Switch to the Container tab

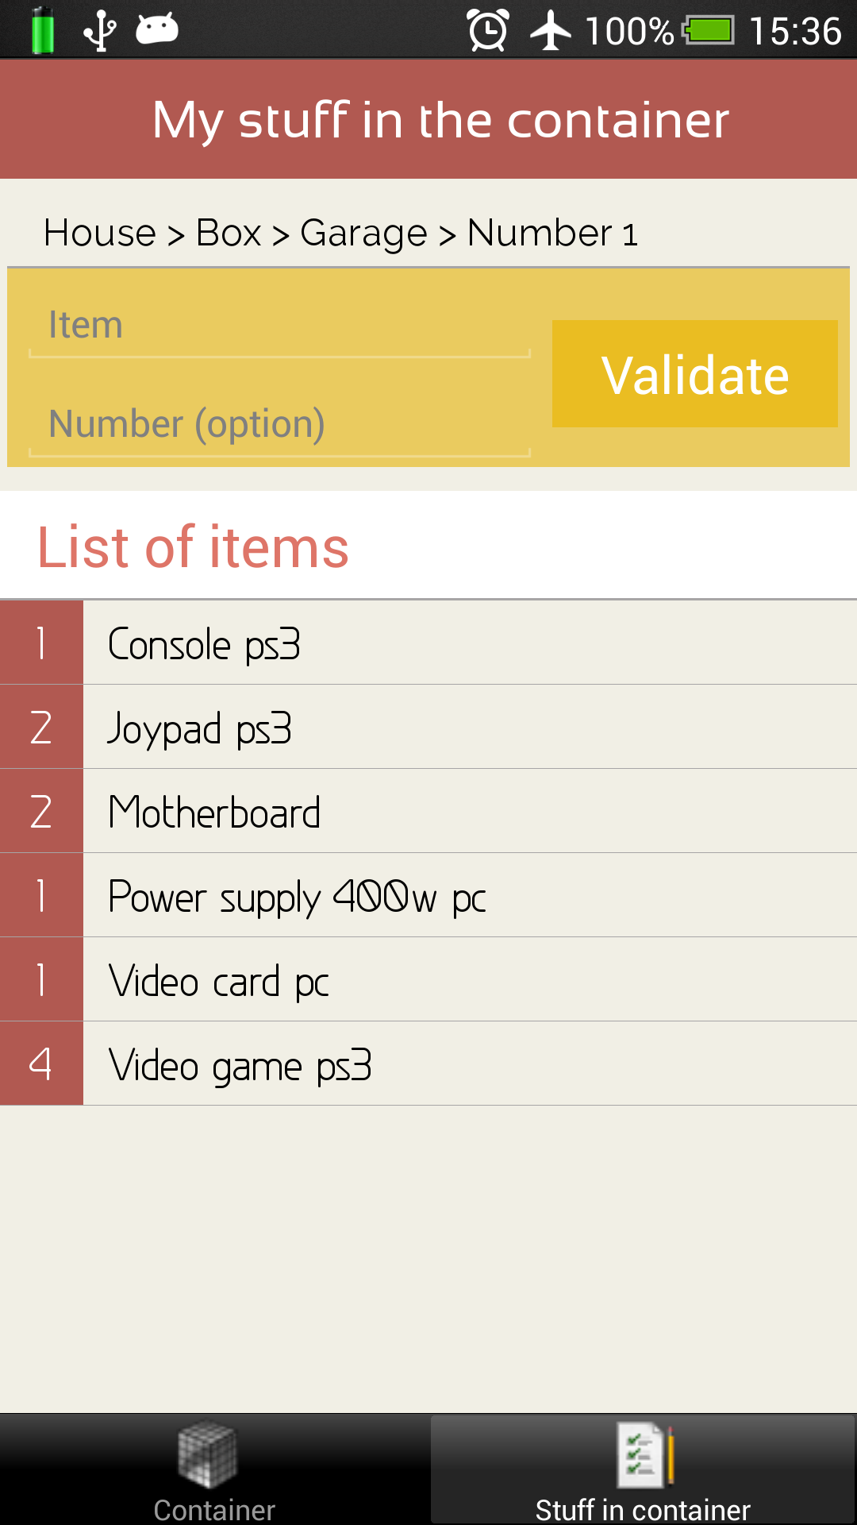(214, 1469)
